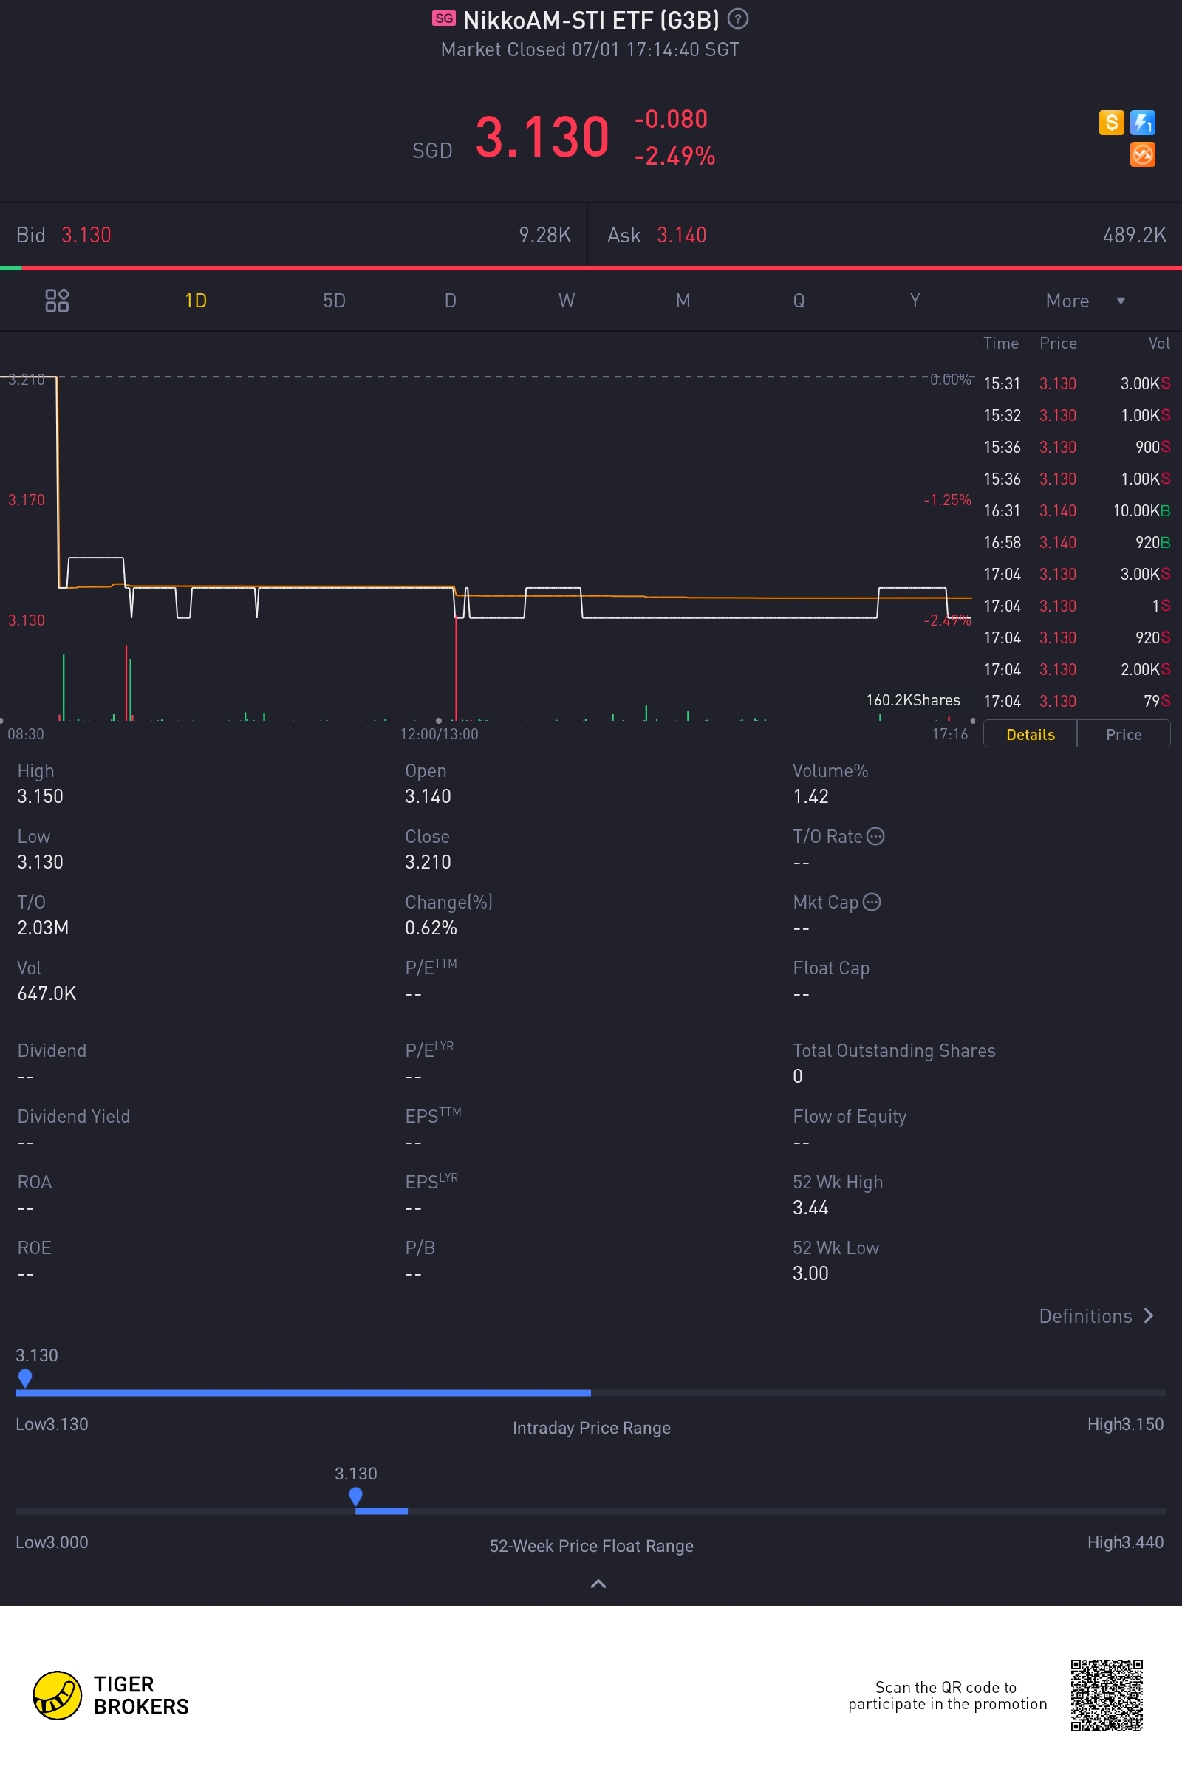1182x1786 pixels.
Task: Click the 17:04 trade row with 2.00K
Action: (x=1076, y=669)
